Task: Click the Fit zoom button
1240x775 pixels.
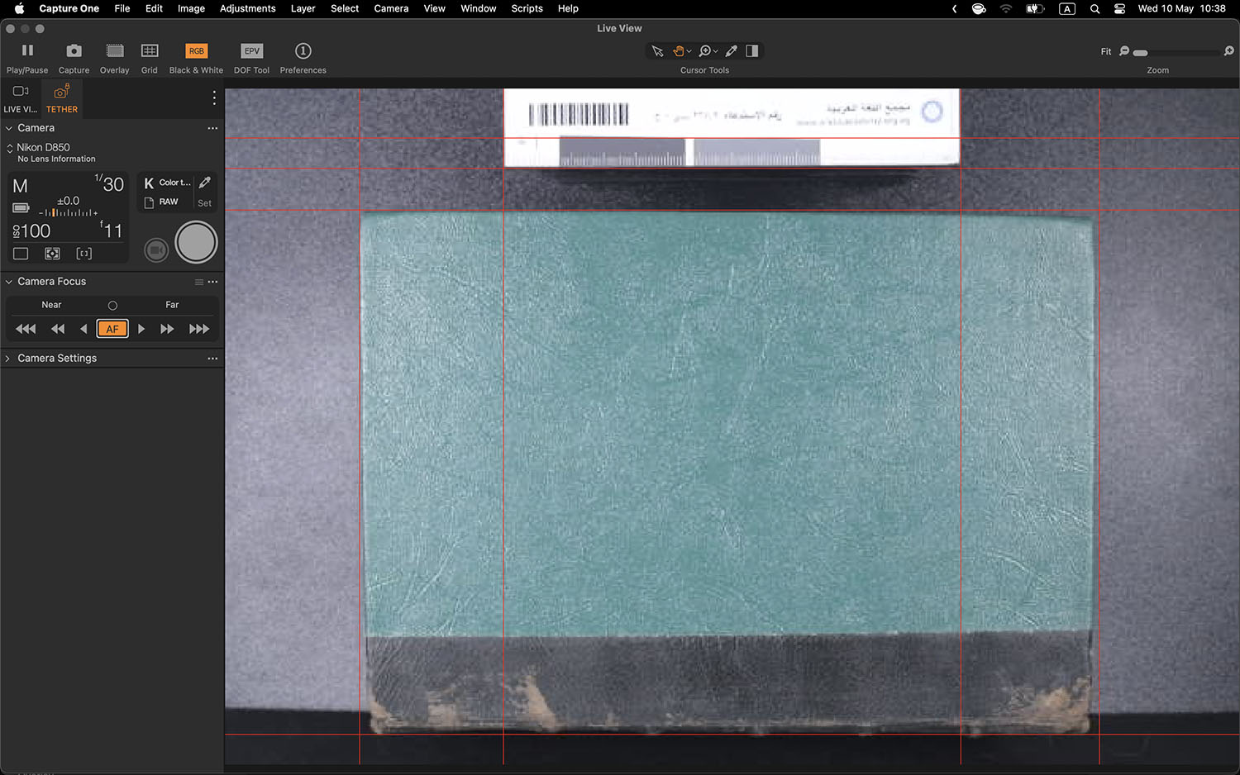Action: pos(1106,51)
